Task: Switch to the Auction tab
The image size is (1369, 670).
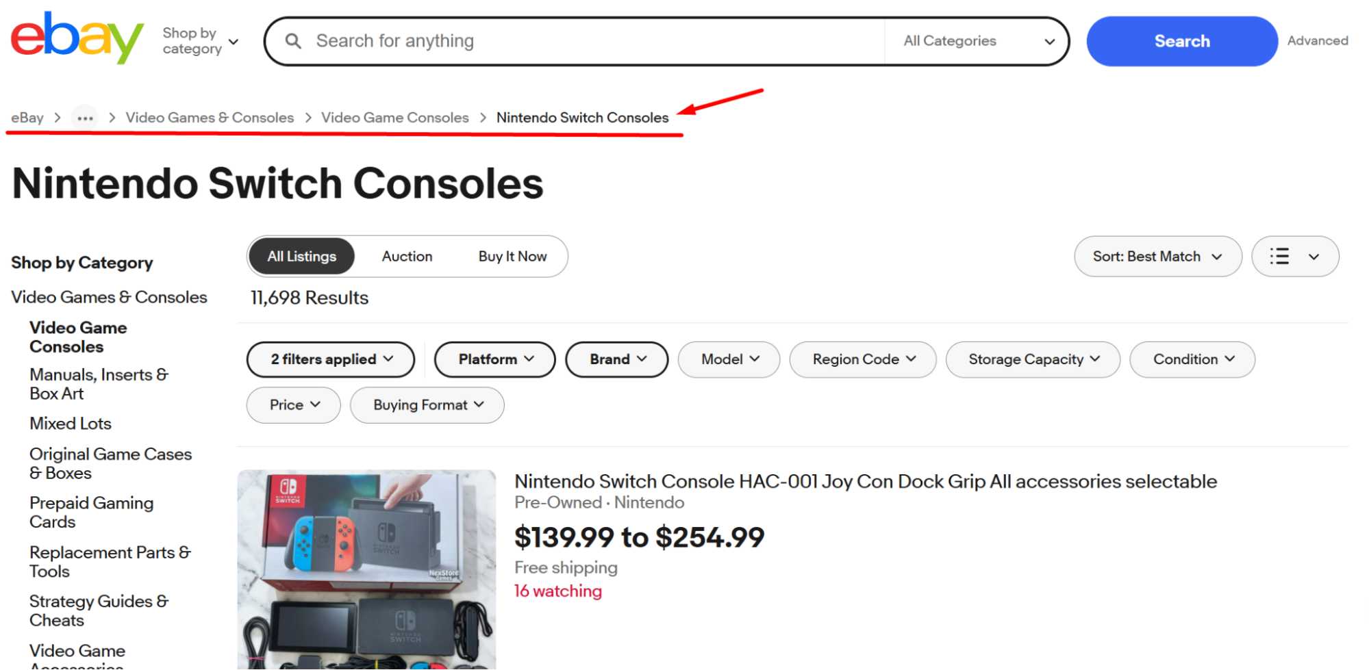Action: [407, 256]
